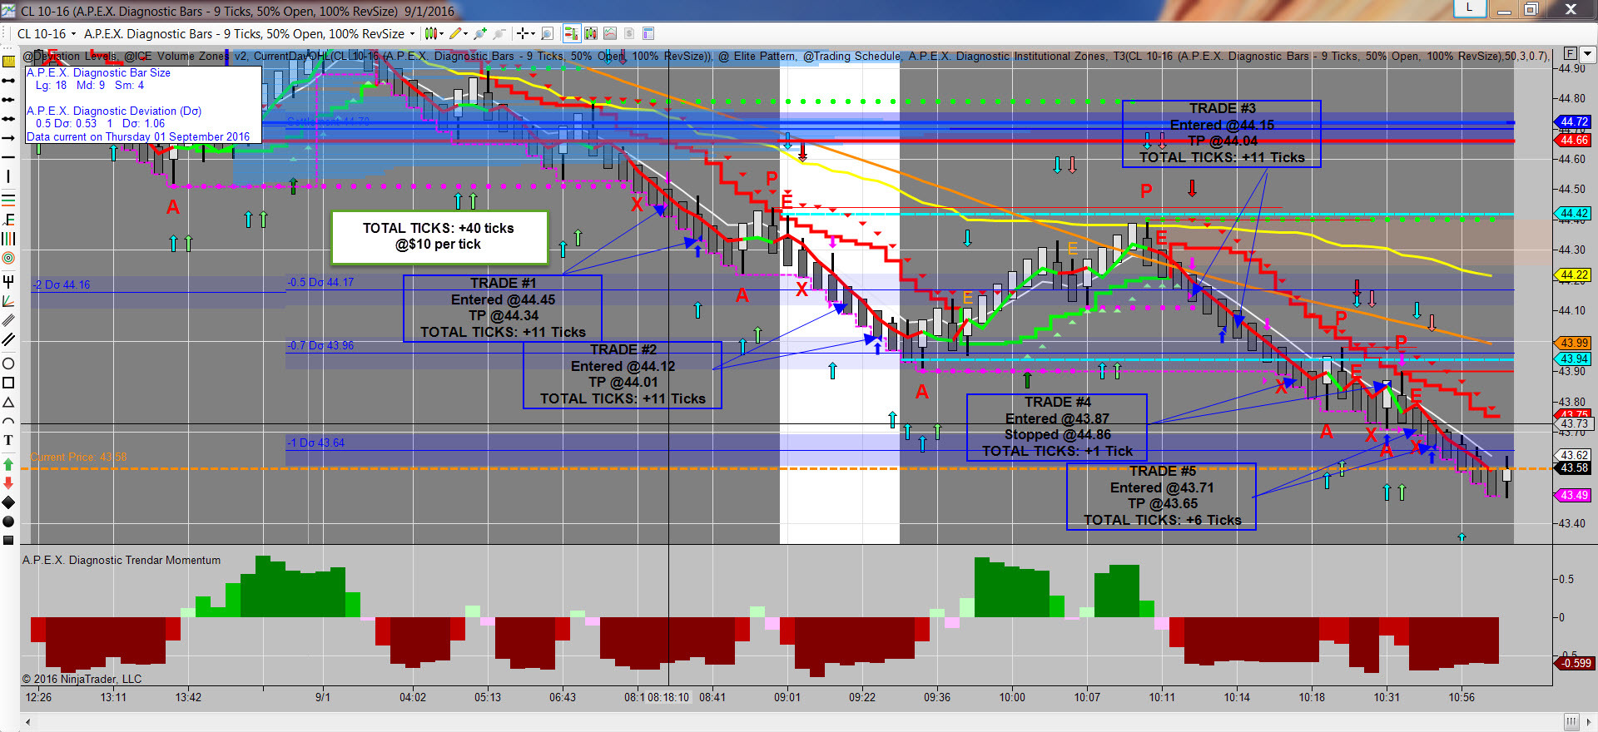Select the Text annotation tool
1598x732 pixels.
click(x=8, y=440)
